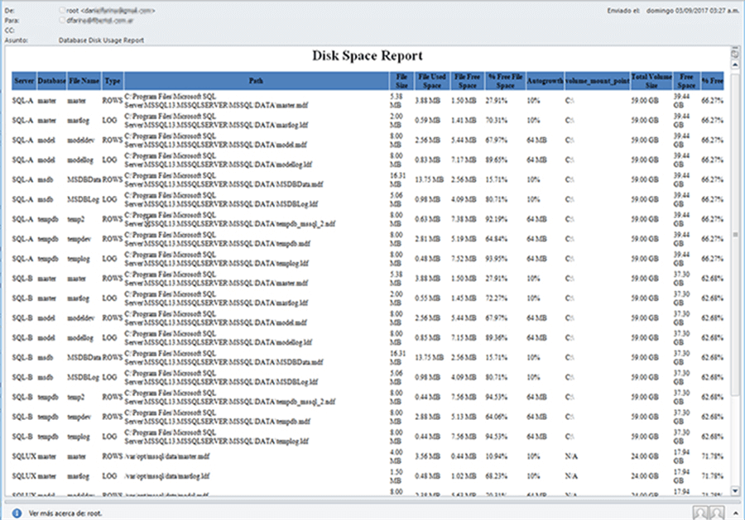Open the left contact card icon near bottom right

click(700, 513)
